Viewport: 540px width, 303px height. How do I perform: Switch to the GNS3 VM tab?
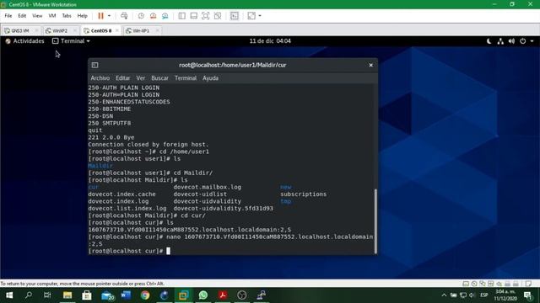click(x=20, y=30)
